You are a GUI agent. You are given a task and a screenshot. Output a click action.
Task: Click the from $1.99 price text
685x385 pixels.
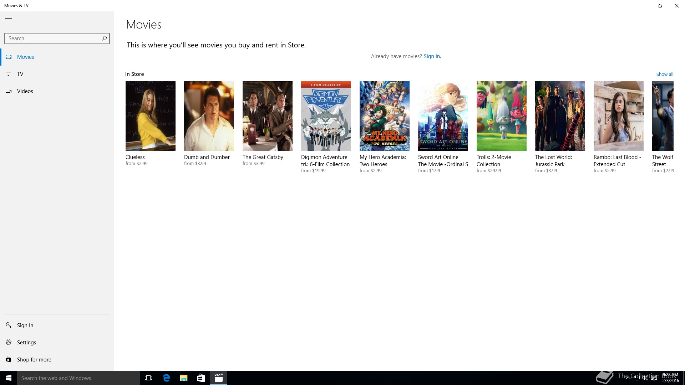[429, 171]
